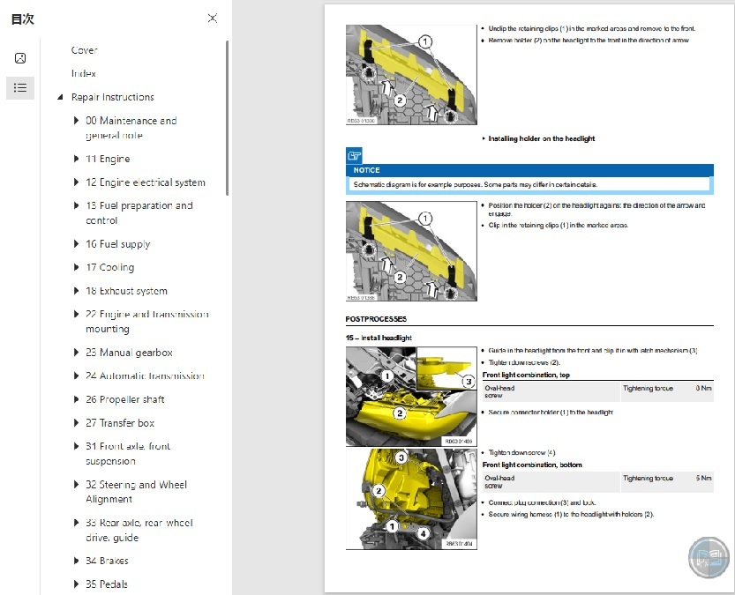
Task: Expand the 26 Propeller shaft chapter
Action: [75, 399]
